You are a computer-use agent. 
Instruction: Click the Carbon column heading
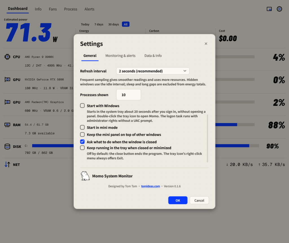(x=154, y=31)
